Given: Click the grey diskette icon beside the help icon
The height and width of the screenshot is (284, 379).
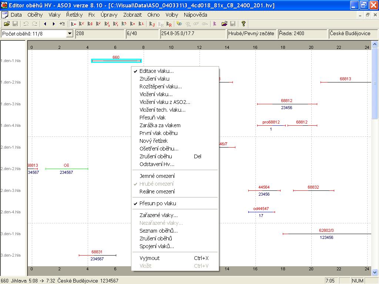Looking at the screenshot, I should coord(233,24).
